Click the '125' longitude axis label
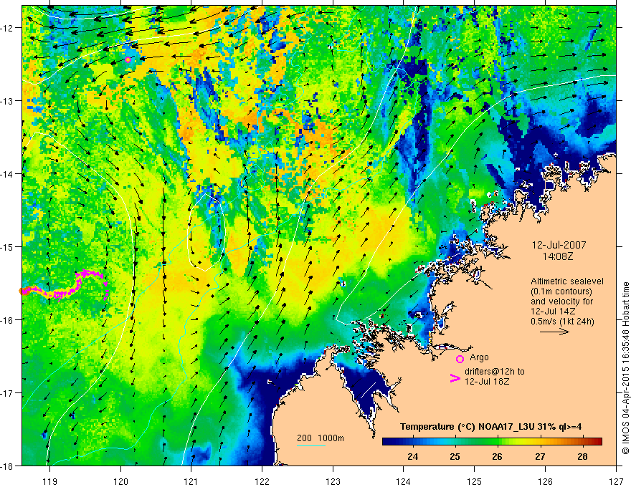 (475, 481)
